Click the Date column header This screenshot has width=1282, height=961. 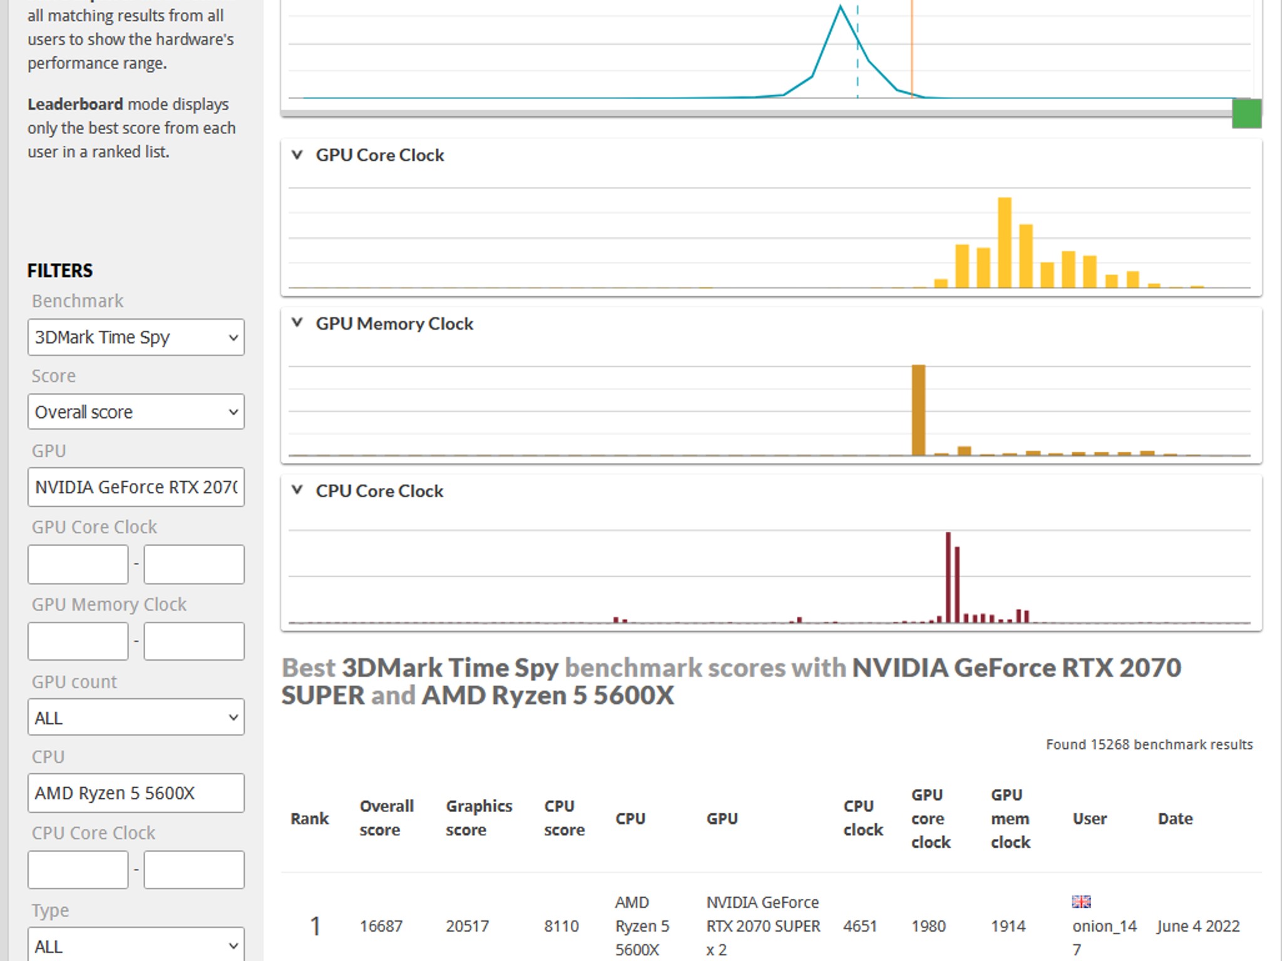(1175, 818)
